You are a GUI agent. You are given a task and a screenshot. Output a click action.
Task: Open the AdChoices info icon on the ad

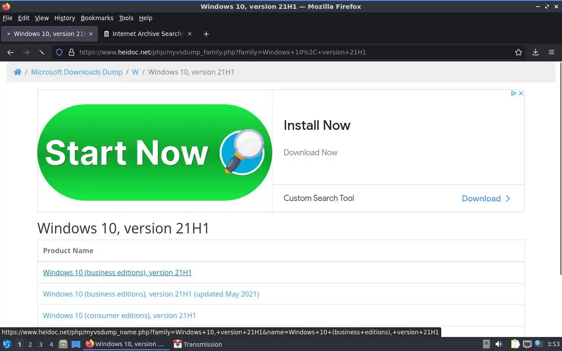(x=513, y=93)
